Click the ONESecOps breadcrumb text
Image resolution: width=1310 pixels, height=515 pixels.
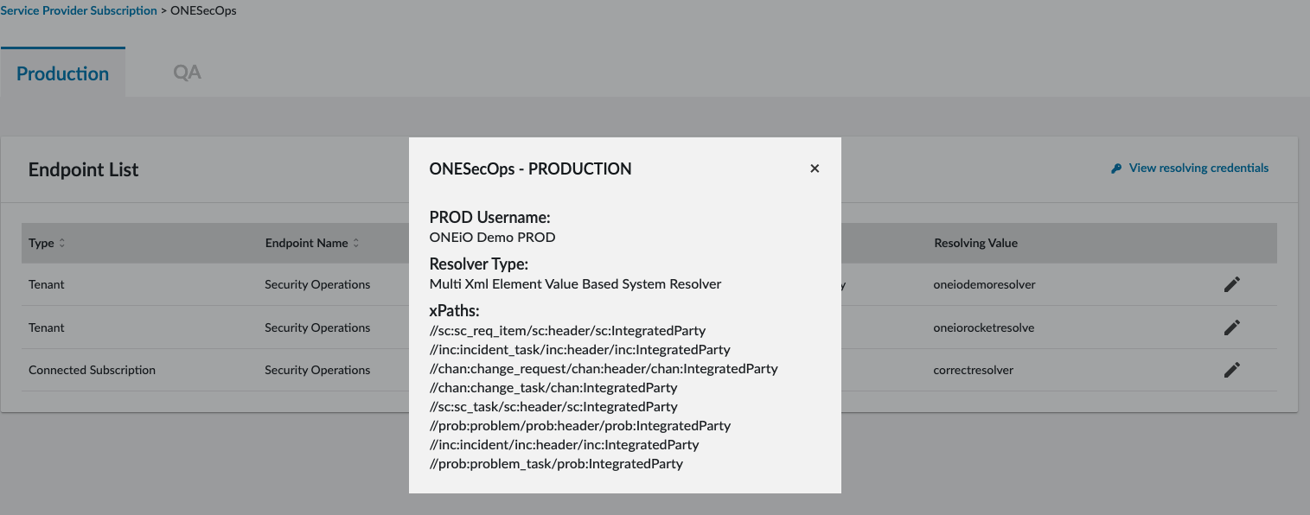pos(203,11)
